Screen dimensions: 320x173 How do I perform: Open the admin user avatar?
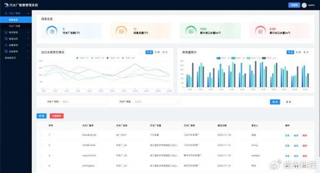(x=304, y=5)
